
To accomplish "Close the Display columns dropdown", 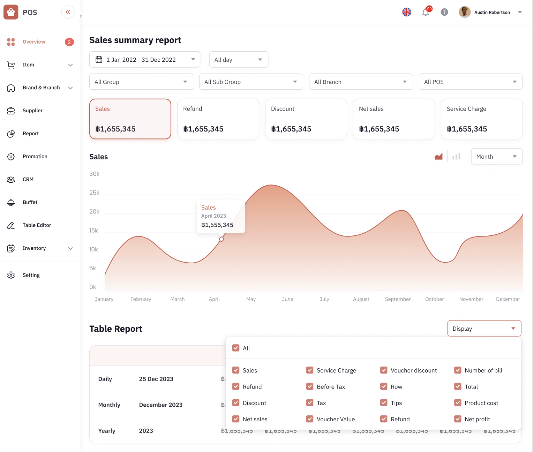I will click(x=484, y=329).
